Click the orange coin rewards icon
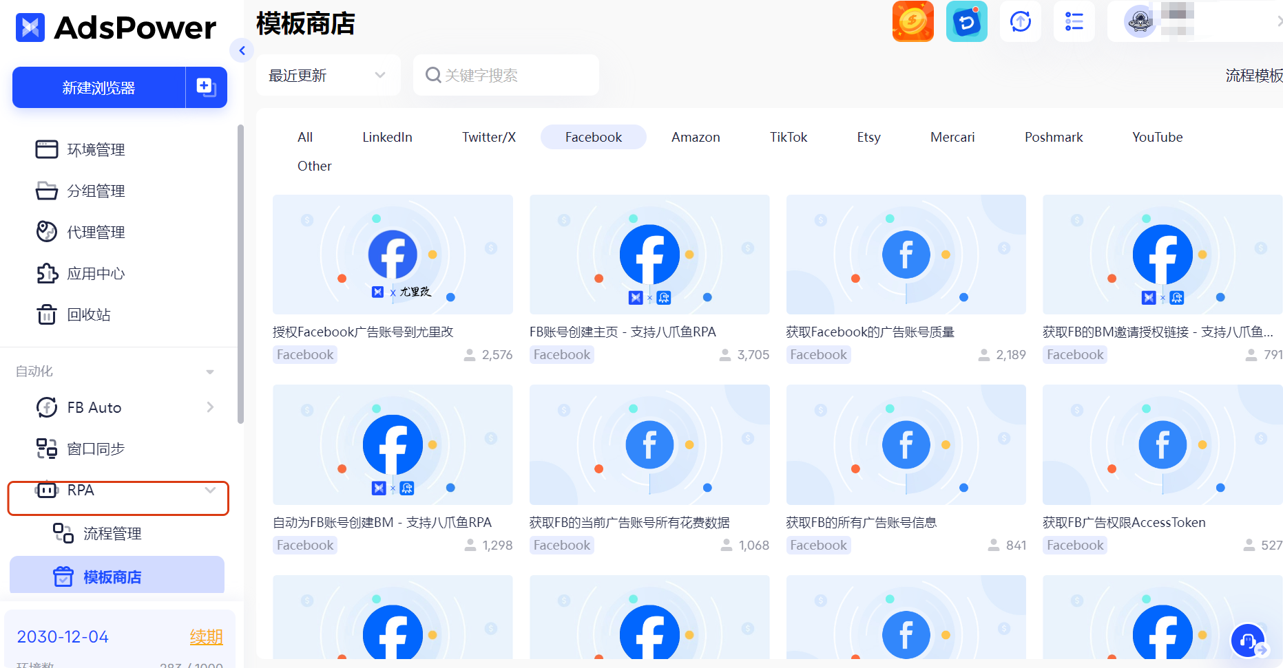The width and height of the screenshot is (1283, 668). click(912, 21)
